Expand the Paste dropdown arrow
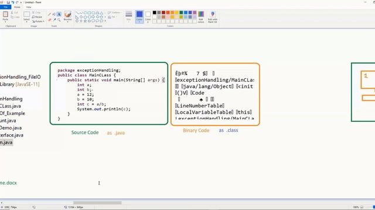Image resolution: width=375 pixels, height=210 pixels. click(x=5, y=22)
